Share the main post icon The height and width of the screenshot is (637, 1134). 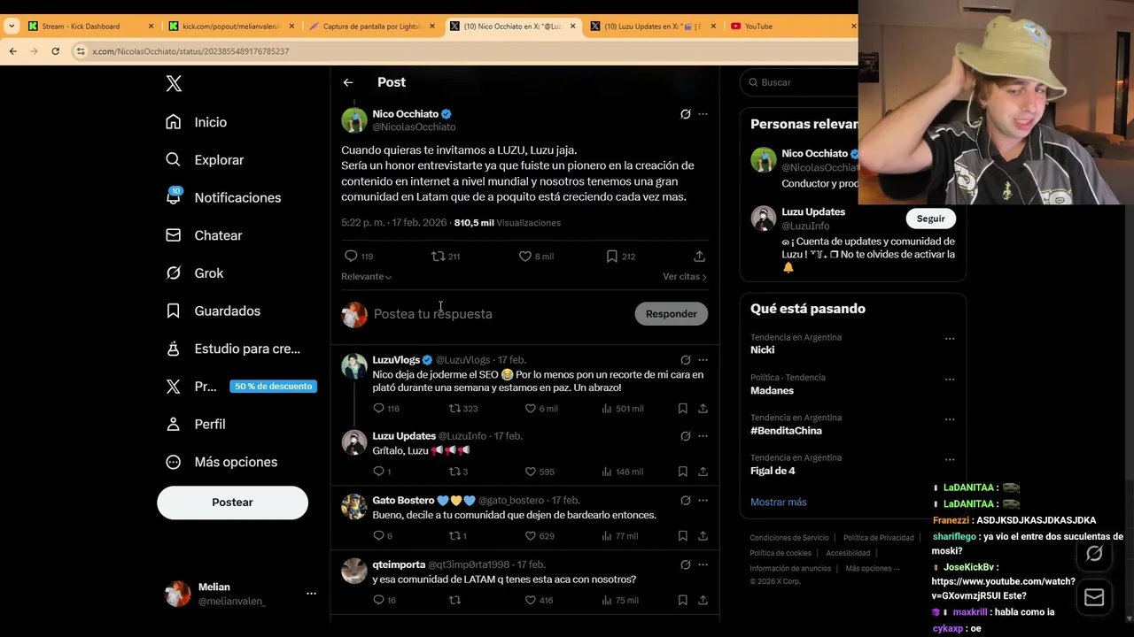click(x=699, y=257)
